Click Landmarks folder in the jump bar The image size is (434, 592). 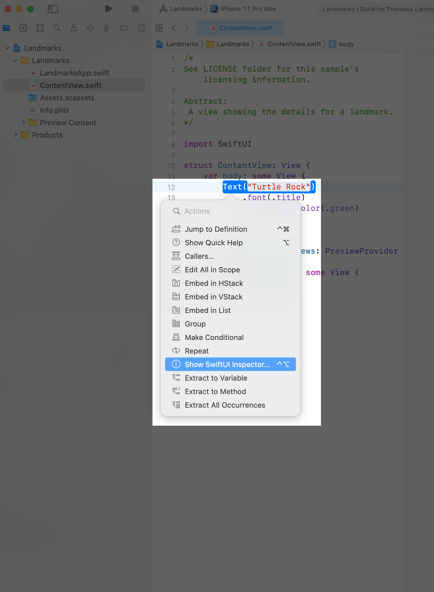228,44
